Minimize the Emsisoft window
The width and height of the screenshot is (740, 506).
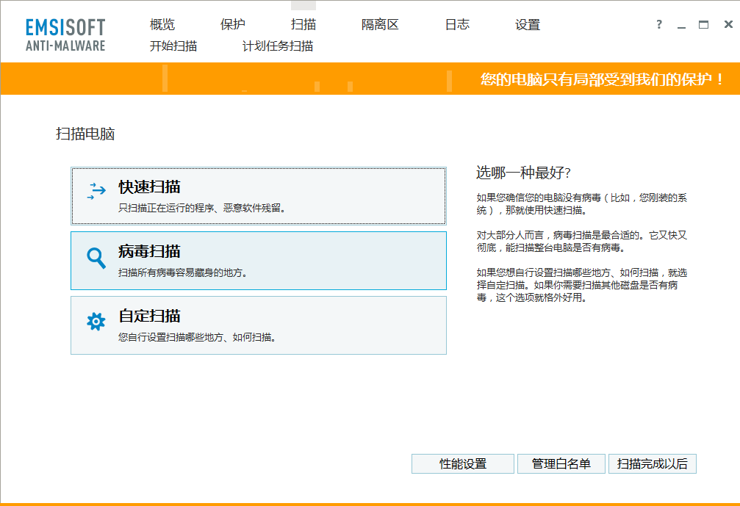[681, 25]
